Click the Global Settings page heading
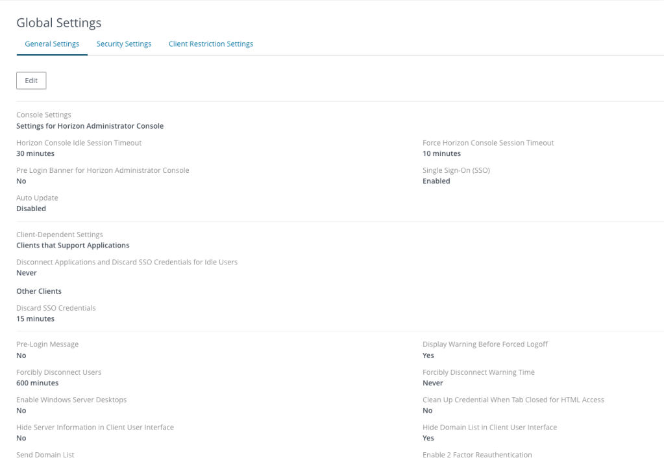 [59, 23]
